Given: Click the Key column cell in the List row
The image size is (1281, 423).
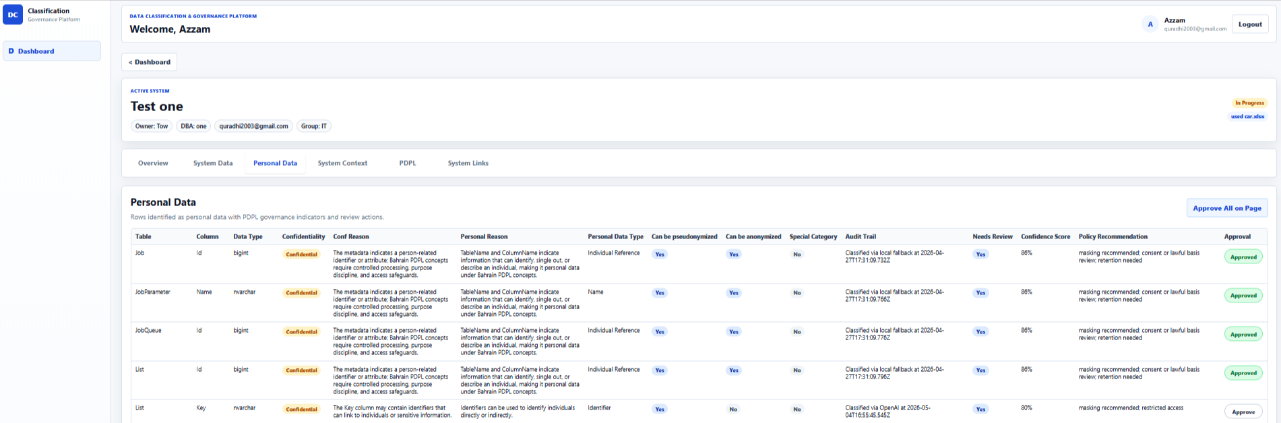Looking at the screenshot, I should [x=201, y=408].
